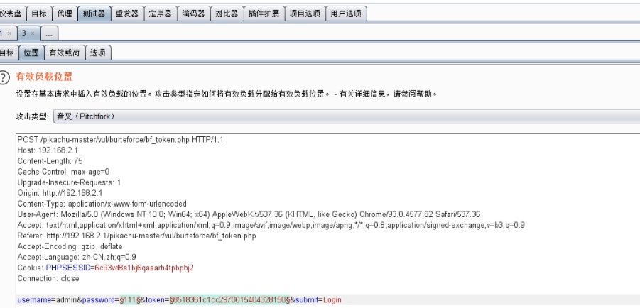The image size is (640, 308).
Task: Open the 仪表盘 dashboard tab
Action: 11,13
